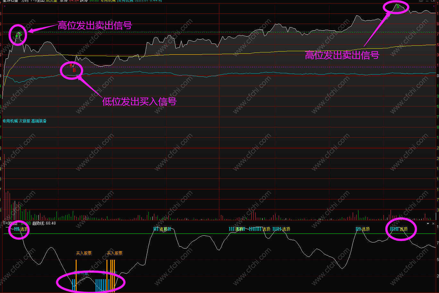Open the 次新股 concept tag
This screenshot has width=439, height=293.
point(24,121)
